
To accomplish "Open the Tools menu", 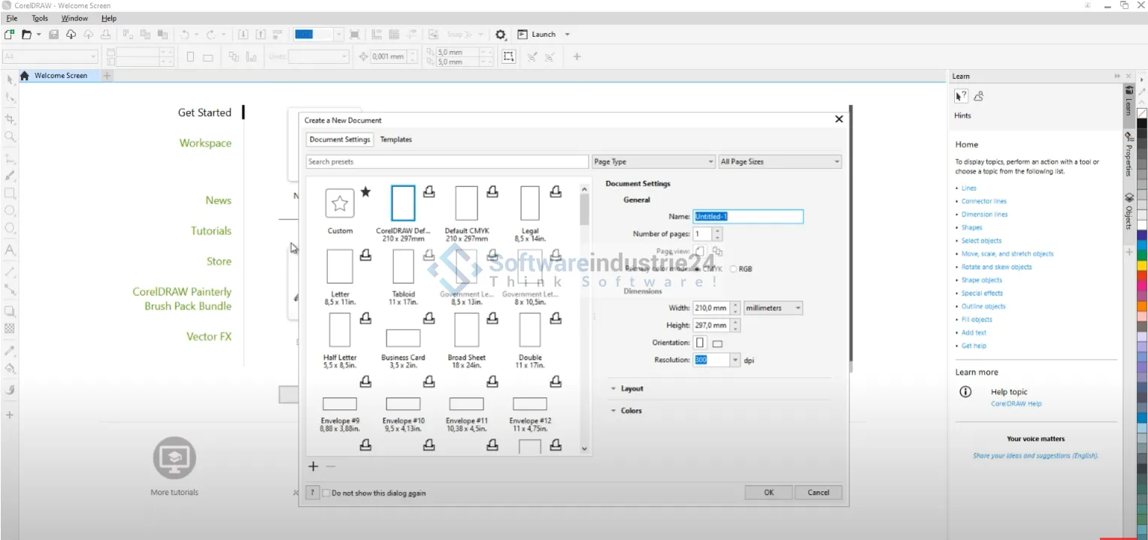I will (x=40, y=18).
